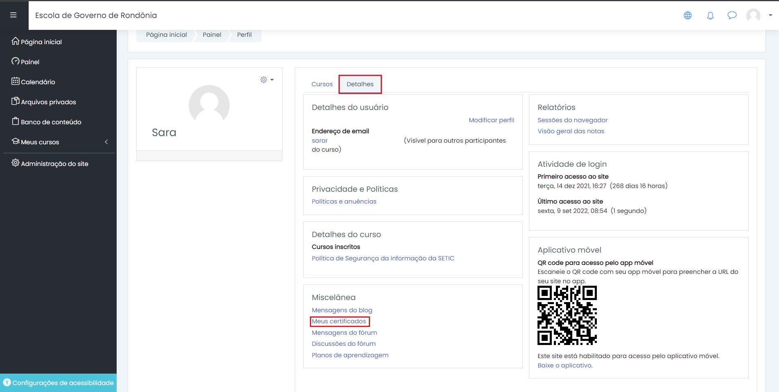Open the notifications bell
The height and width of the screenshot is (392, 779).
pyautogui.click(x=710, y=16)
